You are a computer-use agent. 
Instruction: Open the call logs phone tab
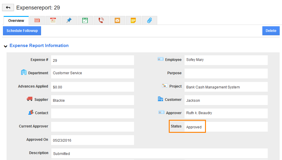(101, 20)
